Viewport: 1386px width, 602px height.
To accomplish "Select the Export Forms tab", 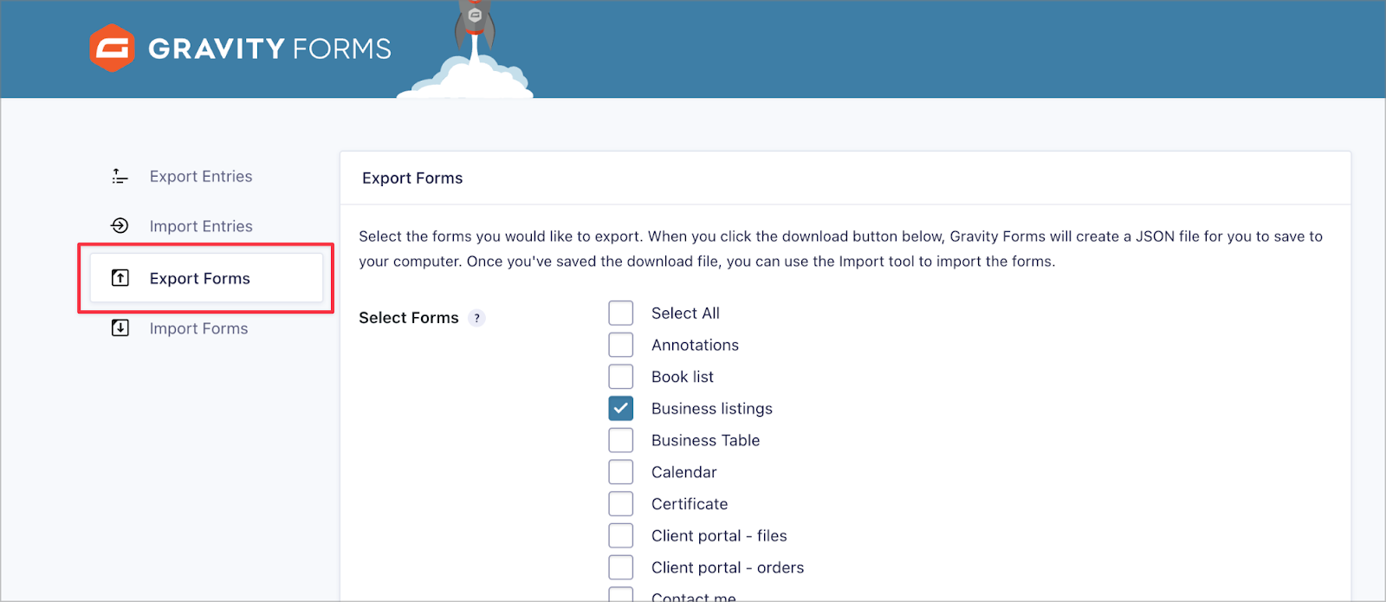I will 206,278.
